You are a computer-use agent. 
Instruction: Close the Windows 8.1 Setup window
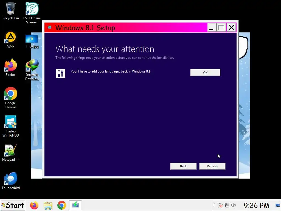[x=231, y=28]
